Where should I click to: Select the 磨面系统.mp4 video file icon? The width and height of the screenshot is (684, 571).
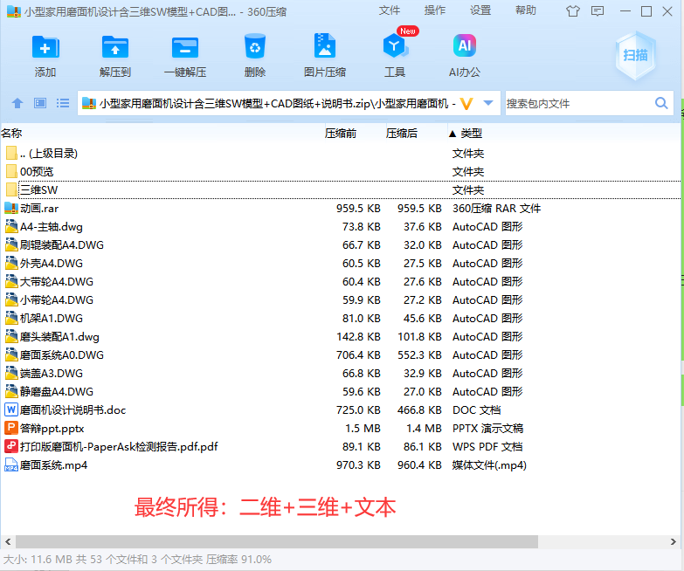[x=10, y=465]
